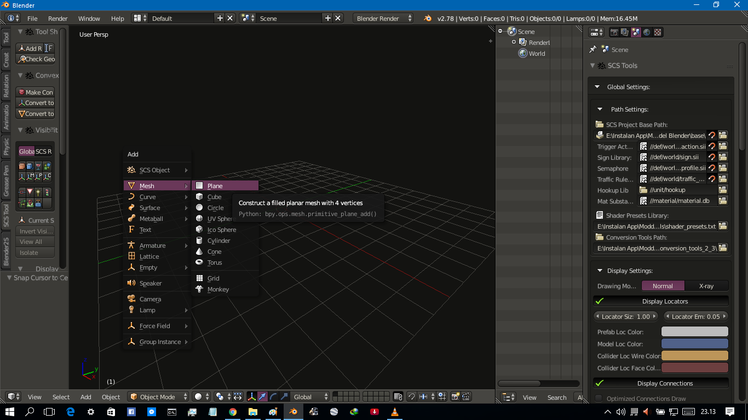748x420 pixels.
Task: Switch to Render properties camera icon
Action: (614, 32)
